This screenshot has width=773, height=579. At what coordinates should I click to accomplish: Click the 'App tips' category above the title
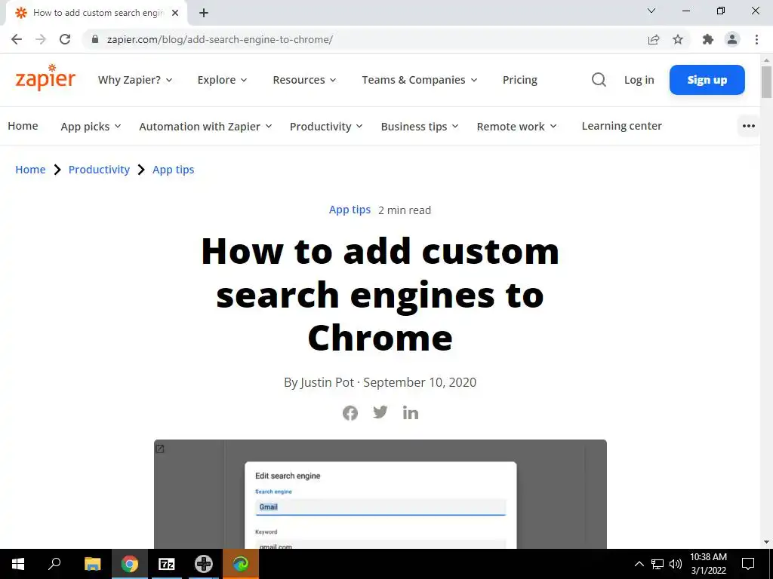[x=350, y=210]
